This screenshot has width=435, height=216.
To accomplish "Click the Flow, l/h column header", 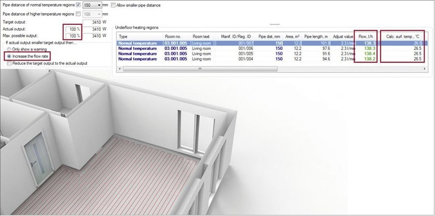I will [365, 36].
